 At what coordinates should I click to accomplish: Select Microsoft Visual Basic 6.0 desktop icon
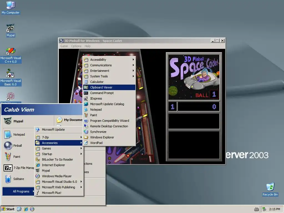pyautogui.click(x=11, y=78)
